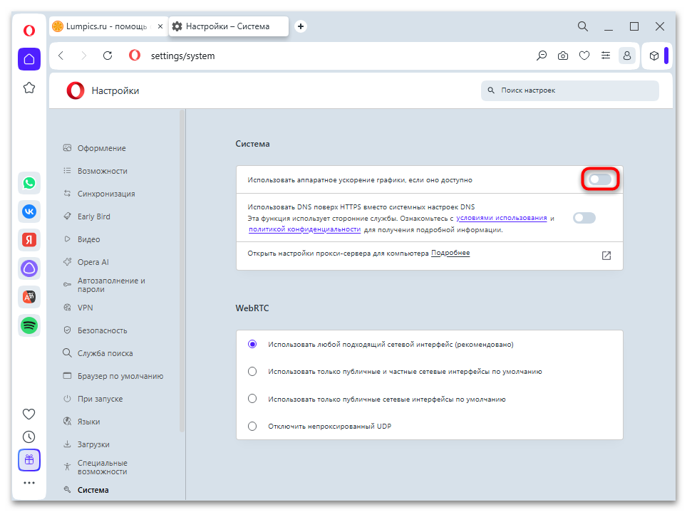Viewport: 687px width, 512px height.
Task: Take a snapshot with camera icon
Action: tap(563, 56)
